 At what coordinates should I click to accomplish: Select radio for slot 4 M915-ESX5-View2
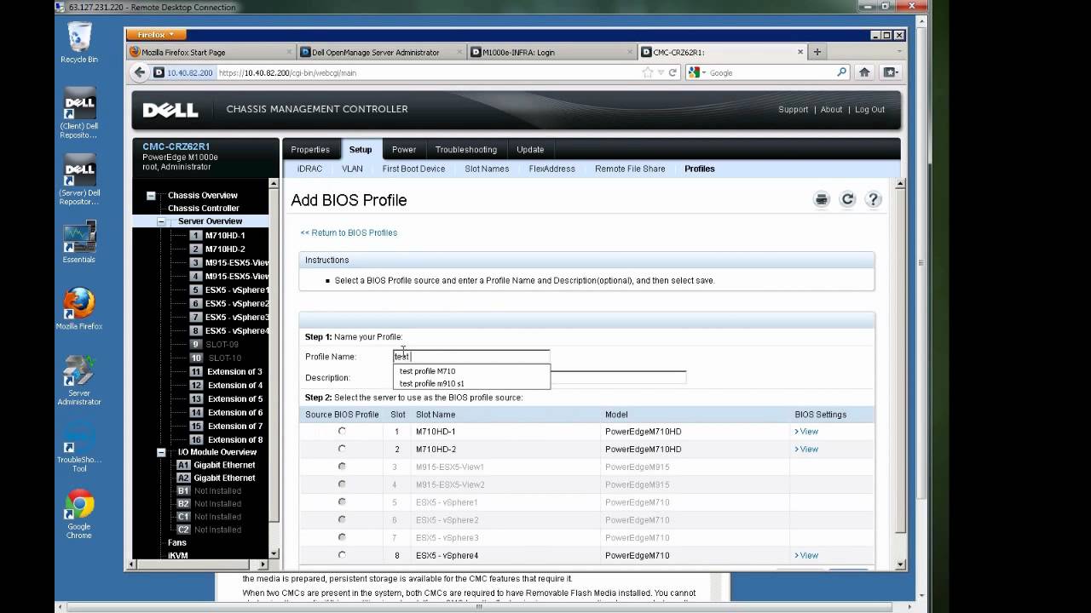[342, 484]
